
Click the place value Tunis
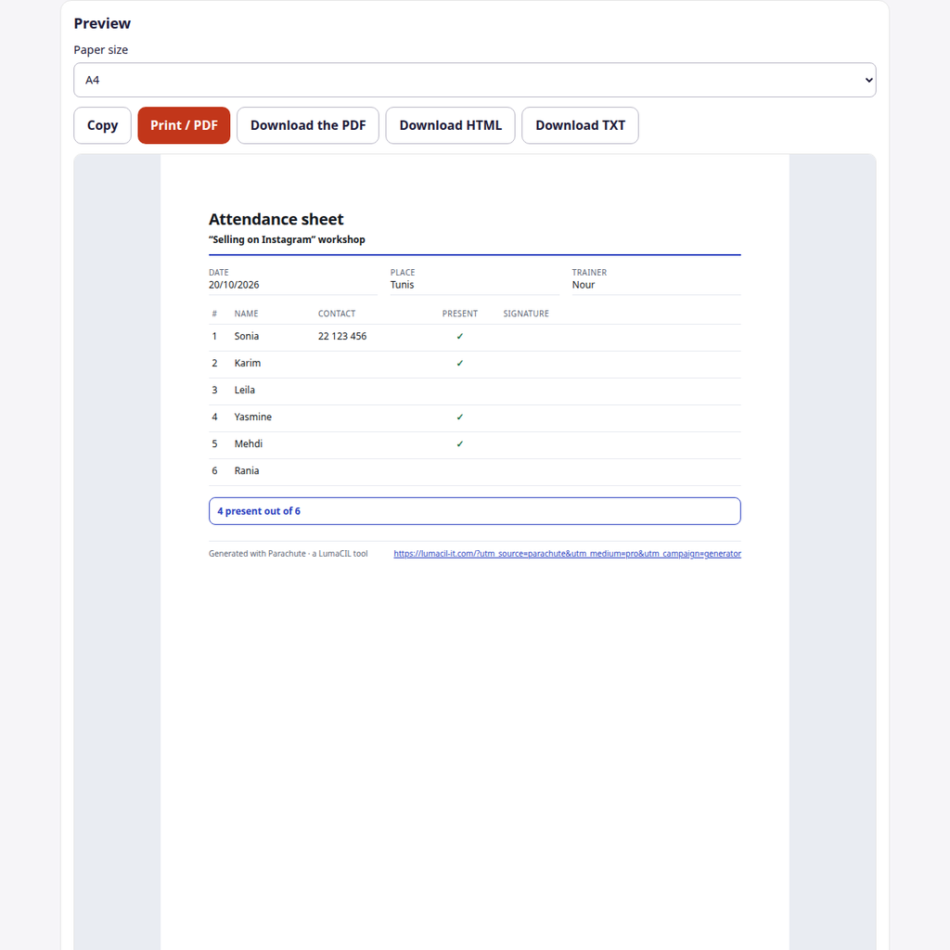(x=403, y=285)
